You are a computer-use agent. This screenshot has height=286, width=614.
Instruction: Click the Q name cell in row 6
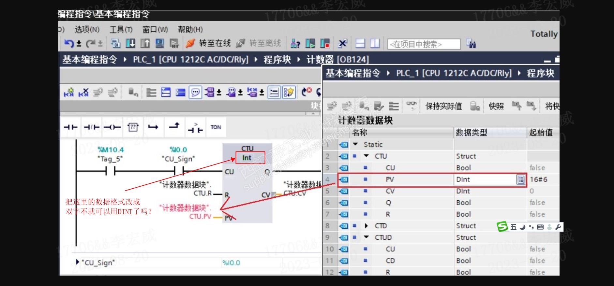[x=388, y=203]
